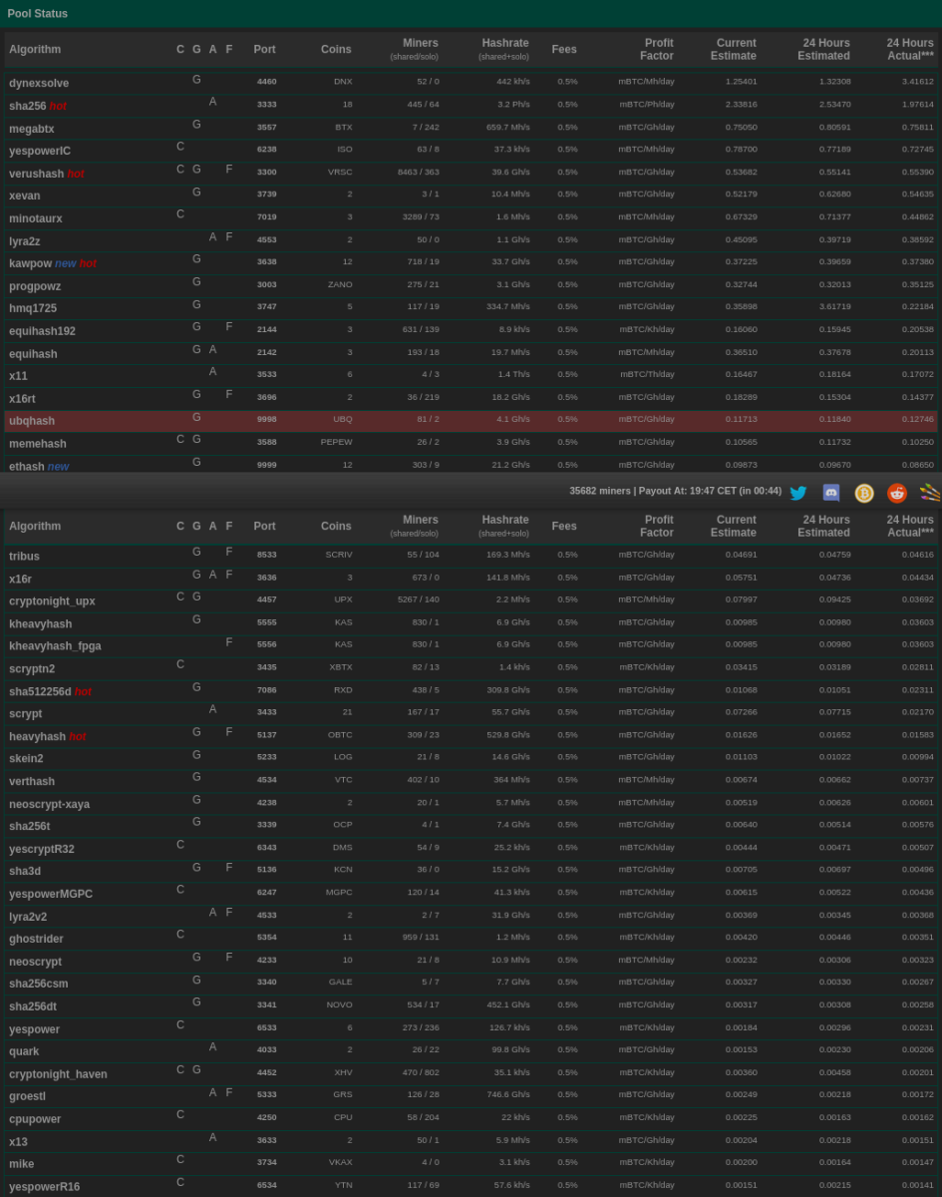Select the ghostrider algorithm entry
942x1197 pixels.
tap(36, 939)
